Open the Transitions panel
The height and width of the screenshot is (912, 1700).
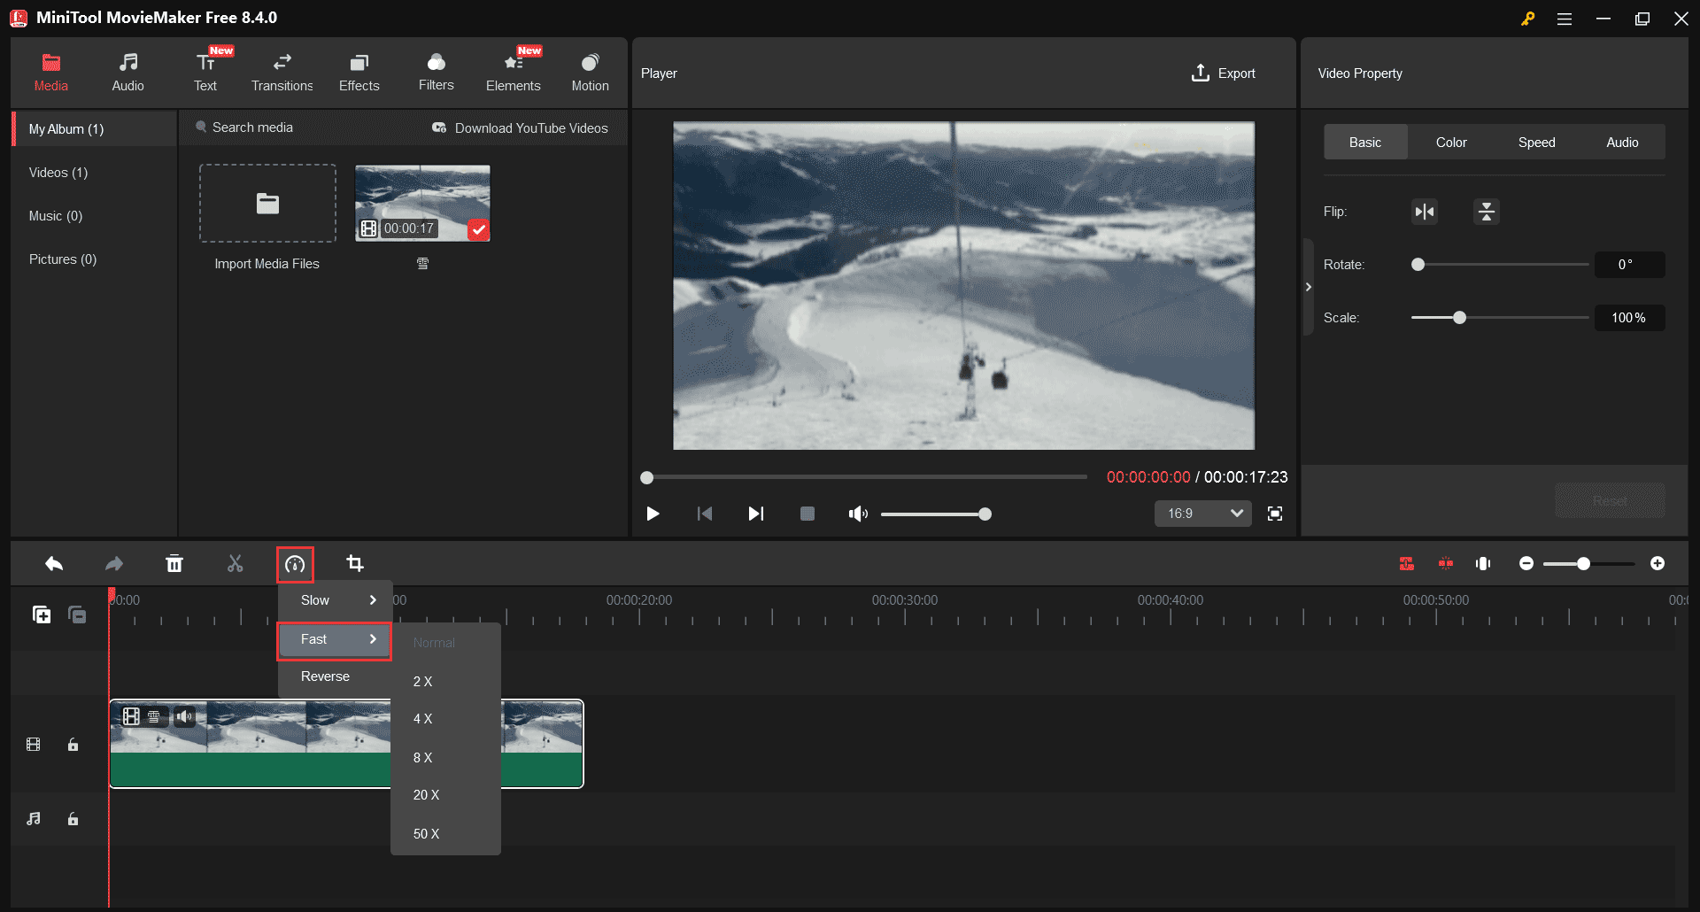282,71
